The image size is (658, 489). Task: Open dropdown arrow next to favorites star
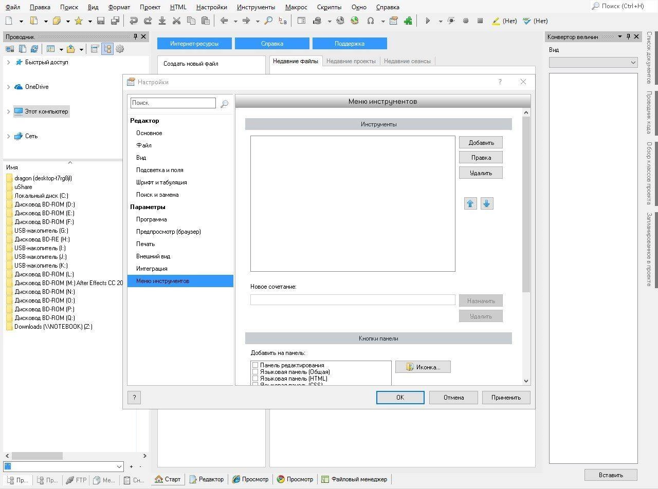point(89,22)
